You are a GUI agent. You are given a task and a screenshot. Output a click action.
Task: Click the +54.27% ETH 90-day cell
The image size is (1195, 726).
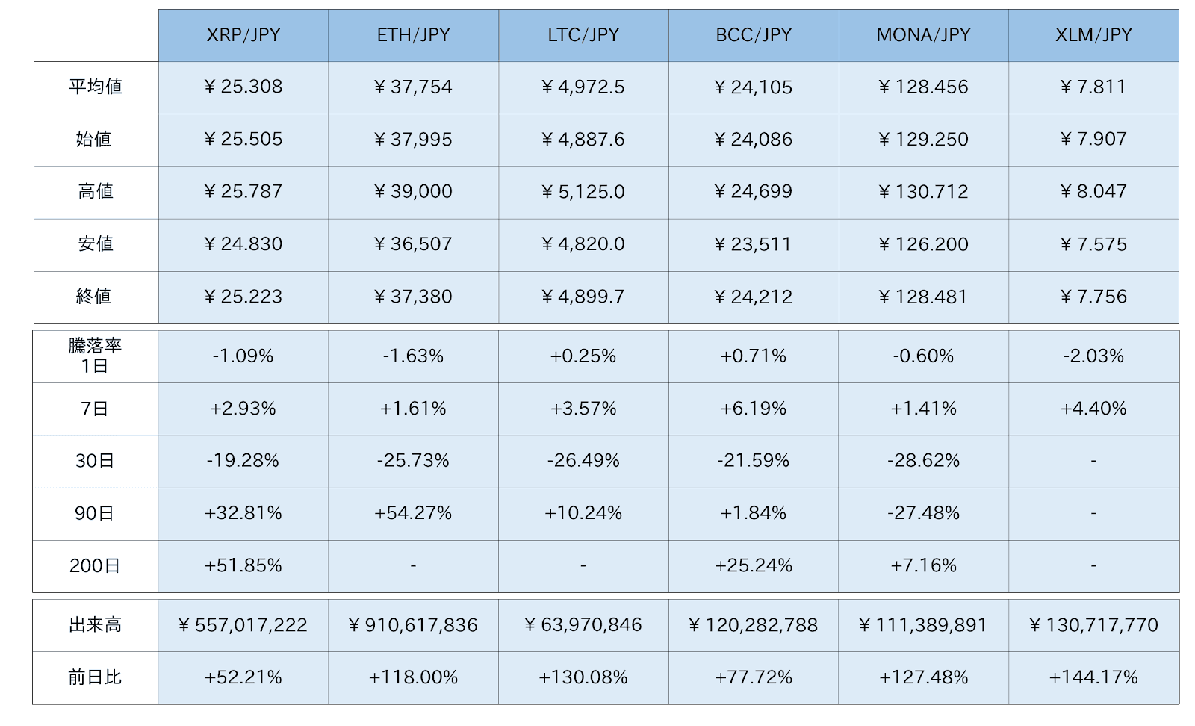413,513
